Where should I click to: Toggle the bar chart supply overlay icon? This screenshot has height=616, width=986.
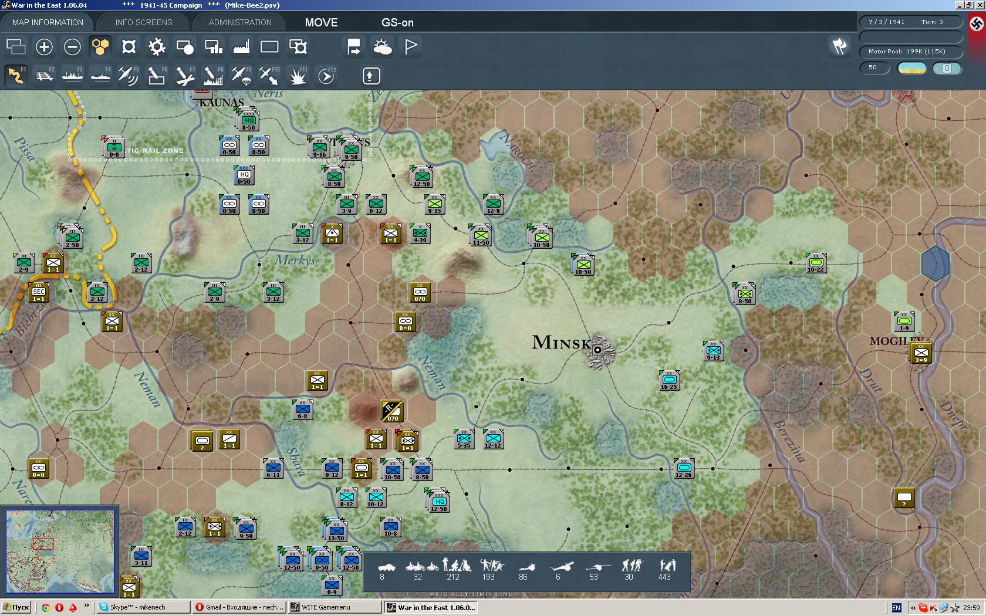point(213,46)
